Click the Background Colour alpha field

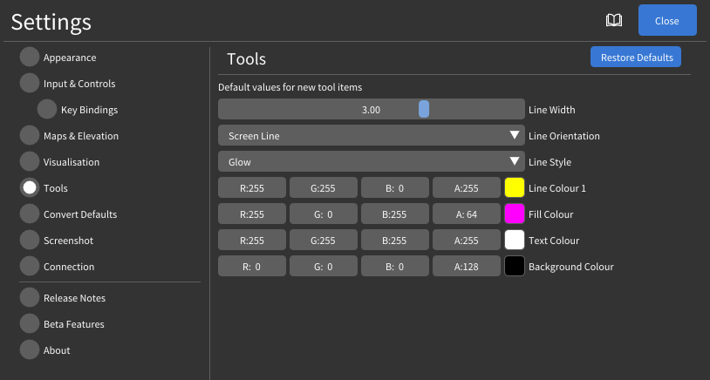pyautogui.click(x=467, y=267)
